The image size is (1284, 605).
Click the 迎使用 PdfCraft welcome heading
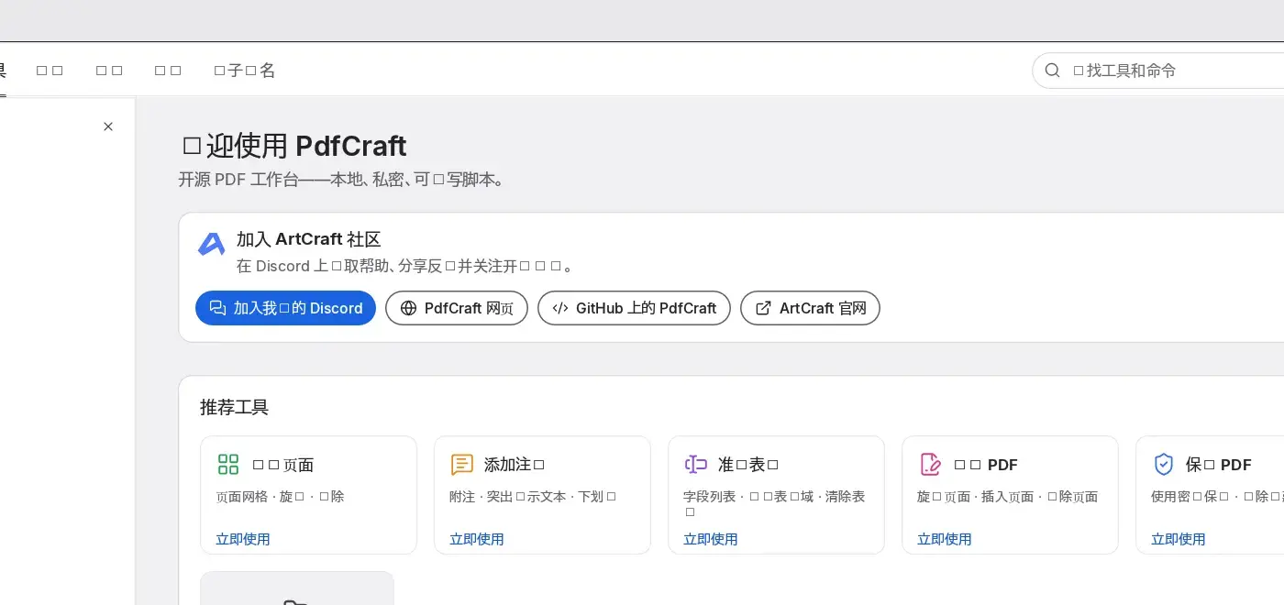pyautogui.click(x=294, y=146)
